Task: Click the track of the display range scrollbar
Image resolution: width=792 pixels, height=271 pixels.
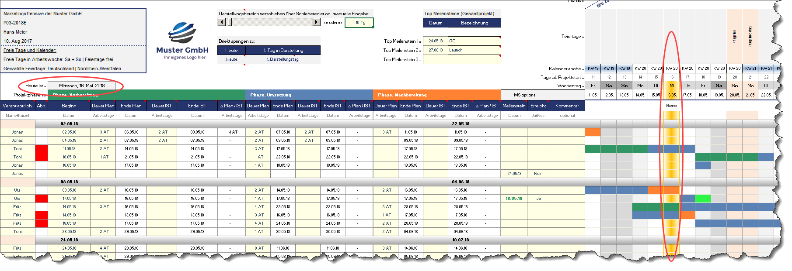Action: tap(272, 22)
